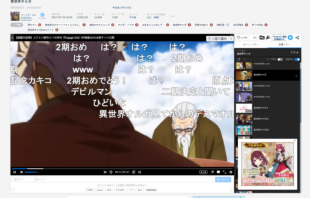Skip forward 10 seconds

point(134,172)
